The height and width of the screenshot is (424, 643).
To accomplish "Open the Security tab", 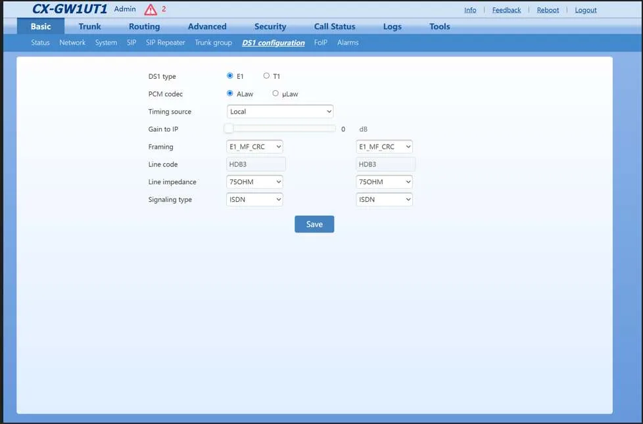I will [270, 26].
